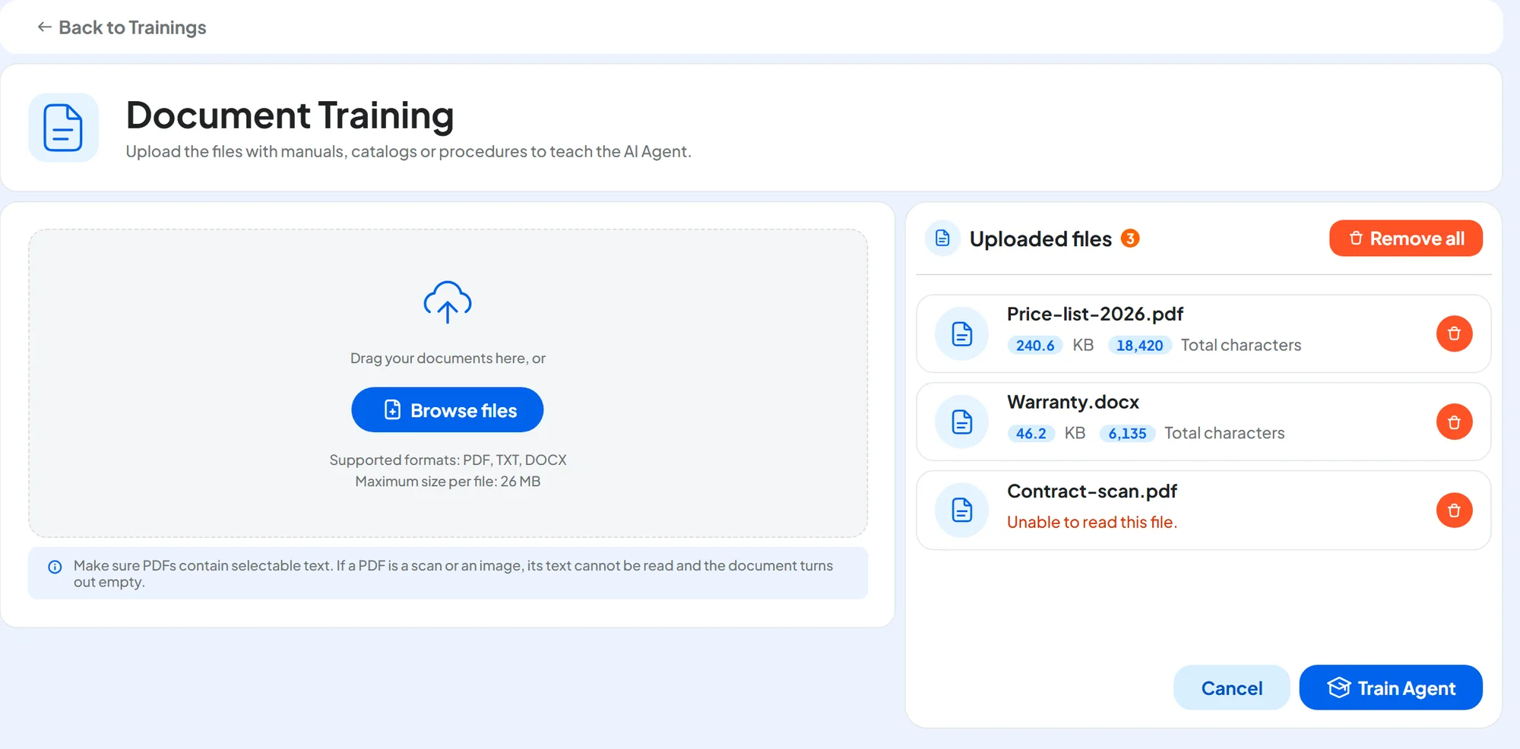
Task: Click the 'Unable to read this file.' error
Action: [1092, 522]
